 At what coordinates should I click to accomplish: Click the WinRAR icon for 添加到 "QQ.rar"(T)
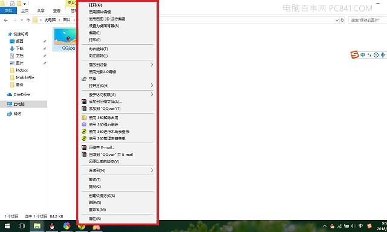coord(84,109)
